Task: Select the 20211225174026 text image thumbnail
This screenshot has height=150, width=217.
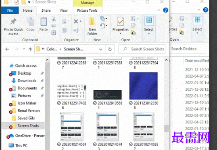Action: (x=71, y=92)
